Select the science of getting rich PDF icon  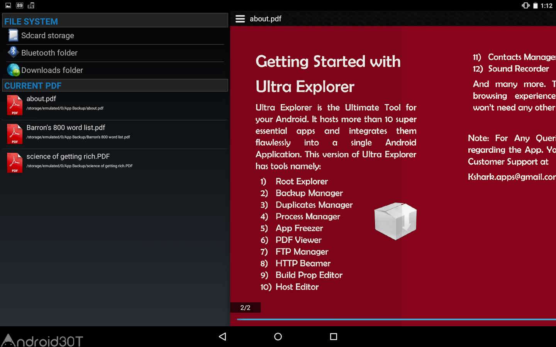(x=15, y=163)
